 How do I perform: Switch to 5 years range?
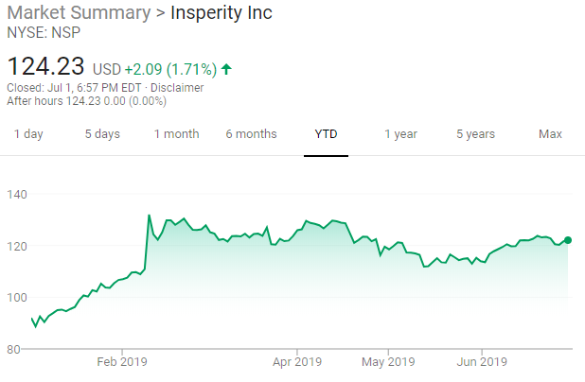[x=475, y=134]
